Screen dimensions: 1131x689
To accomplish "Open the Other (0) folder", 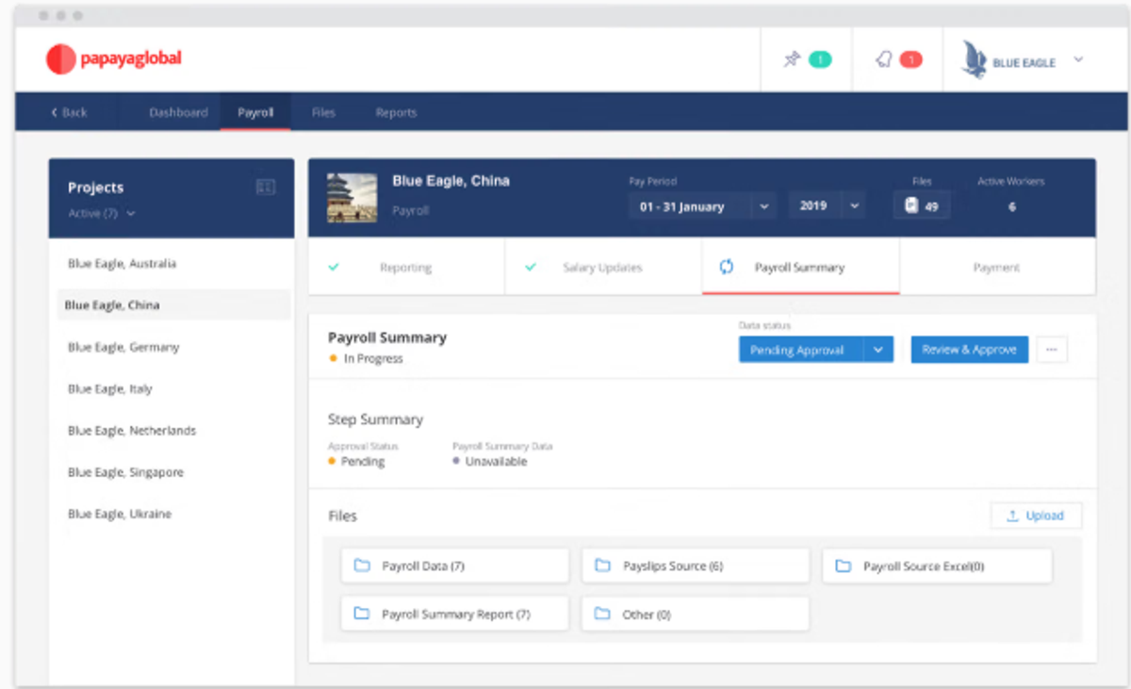I will click(696, 614).
